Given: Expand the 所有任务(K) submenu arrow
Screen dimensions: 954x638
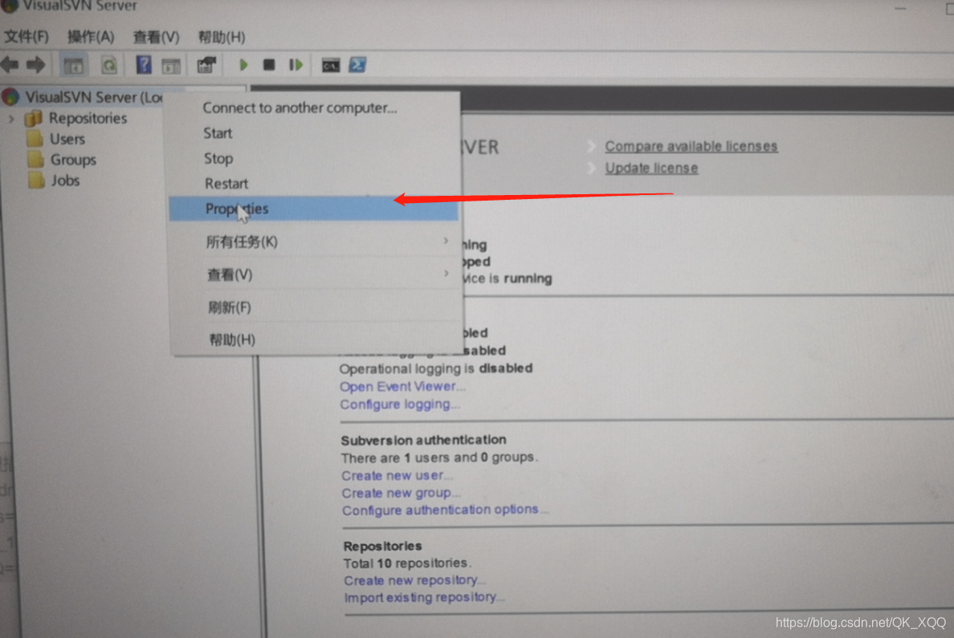Looking at the screenshot, I should point(446,241).
